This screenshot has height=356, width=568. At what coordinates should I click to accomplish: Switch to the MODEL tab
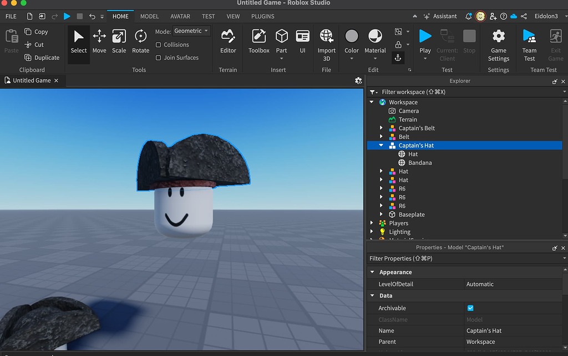149,16
